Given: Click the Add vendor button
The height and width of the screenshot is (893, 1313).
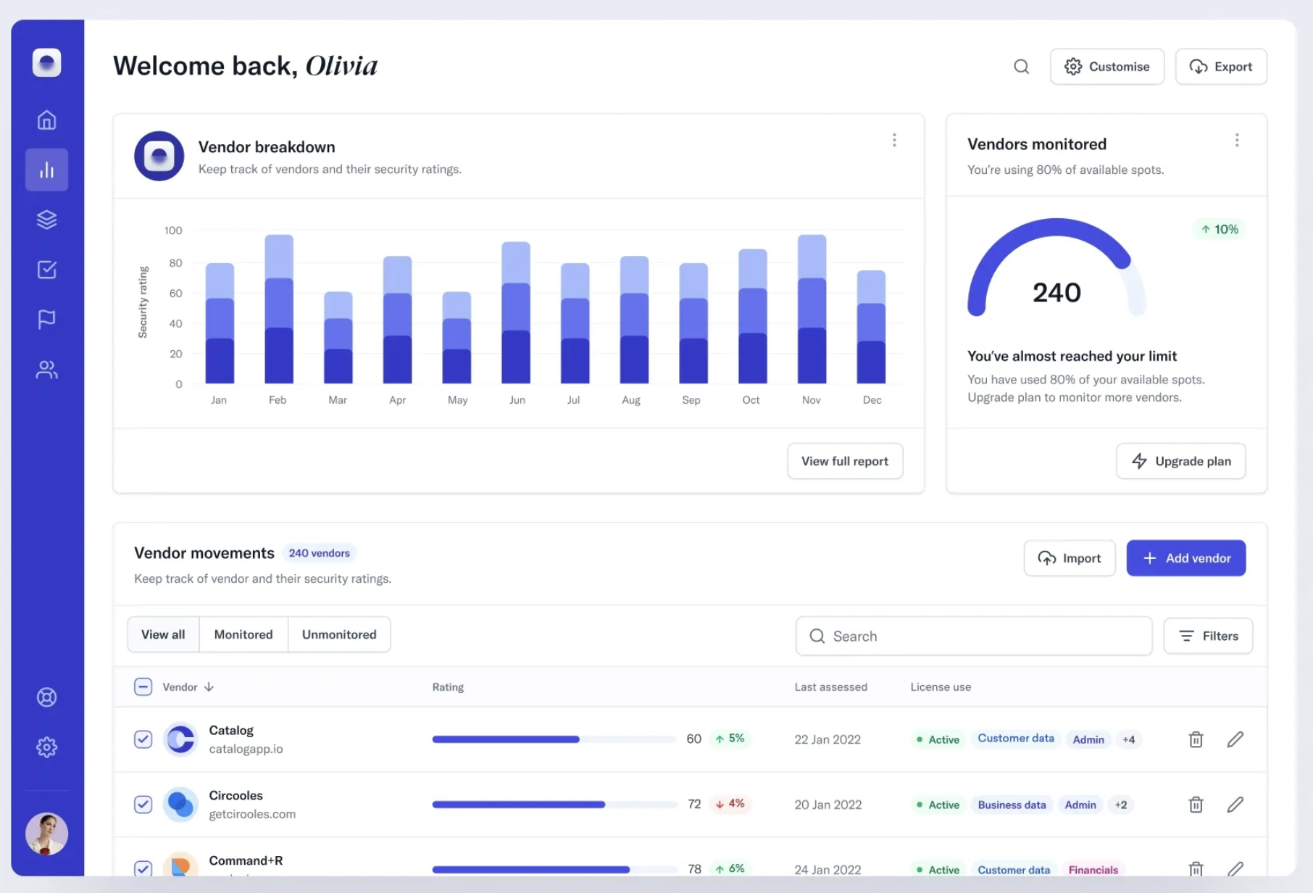Looking at the screenshot, I should coord(1185,558).
